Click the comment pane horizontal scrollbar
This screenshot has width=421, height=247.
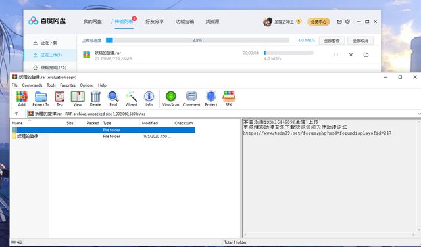coord(329,235)
